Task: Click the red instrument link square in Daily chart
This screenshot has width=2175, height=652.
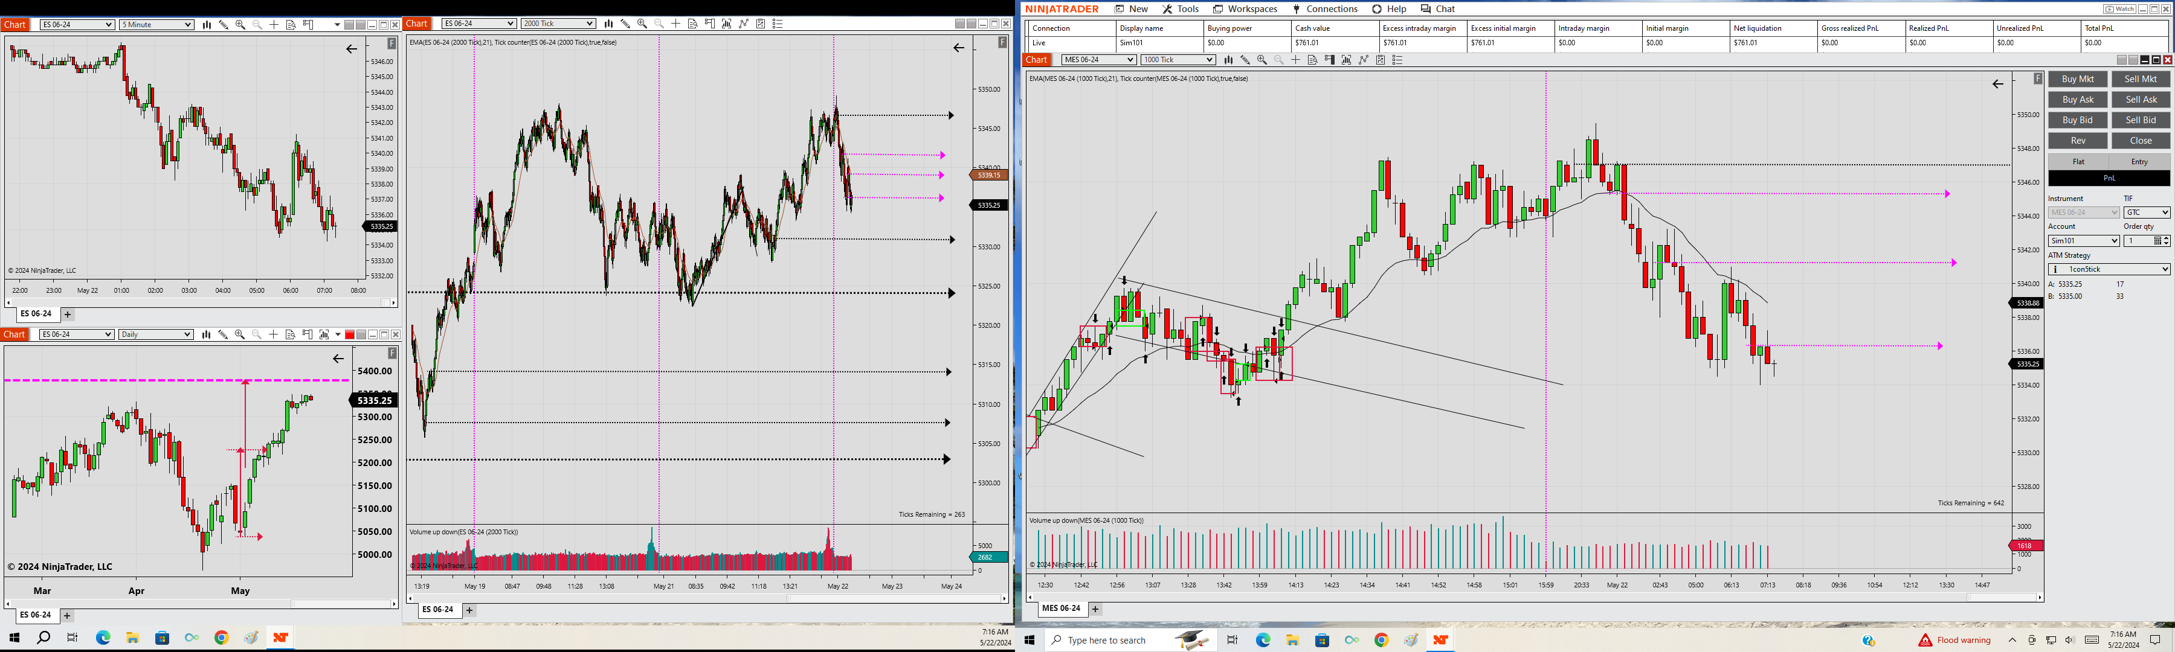Action: click(x=350, y=335)
